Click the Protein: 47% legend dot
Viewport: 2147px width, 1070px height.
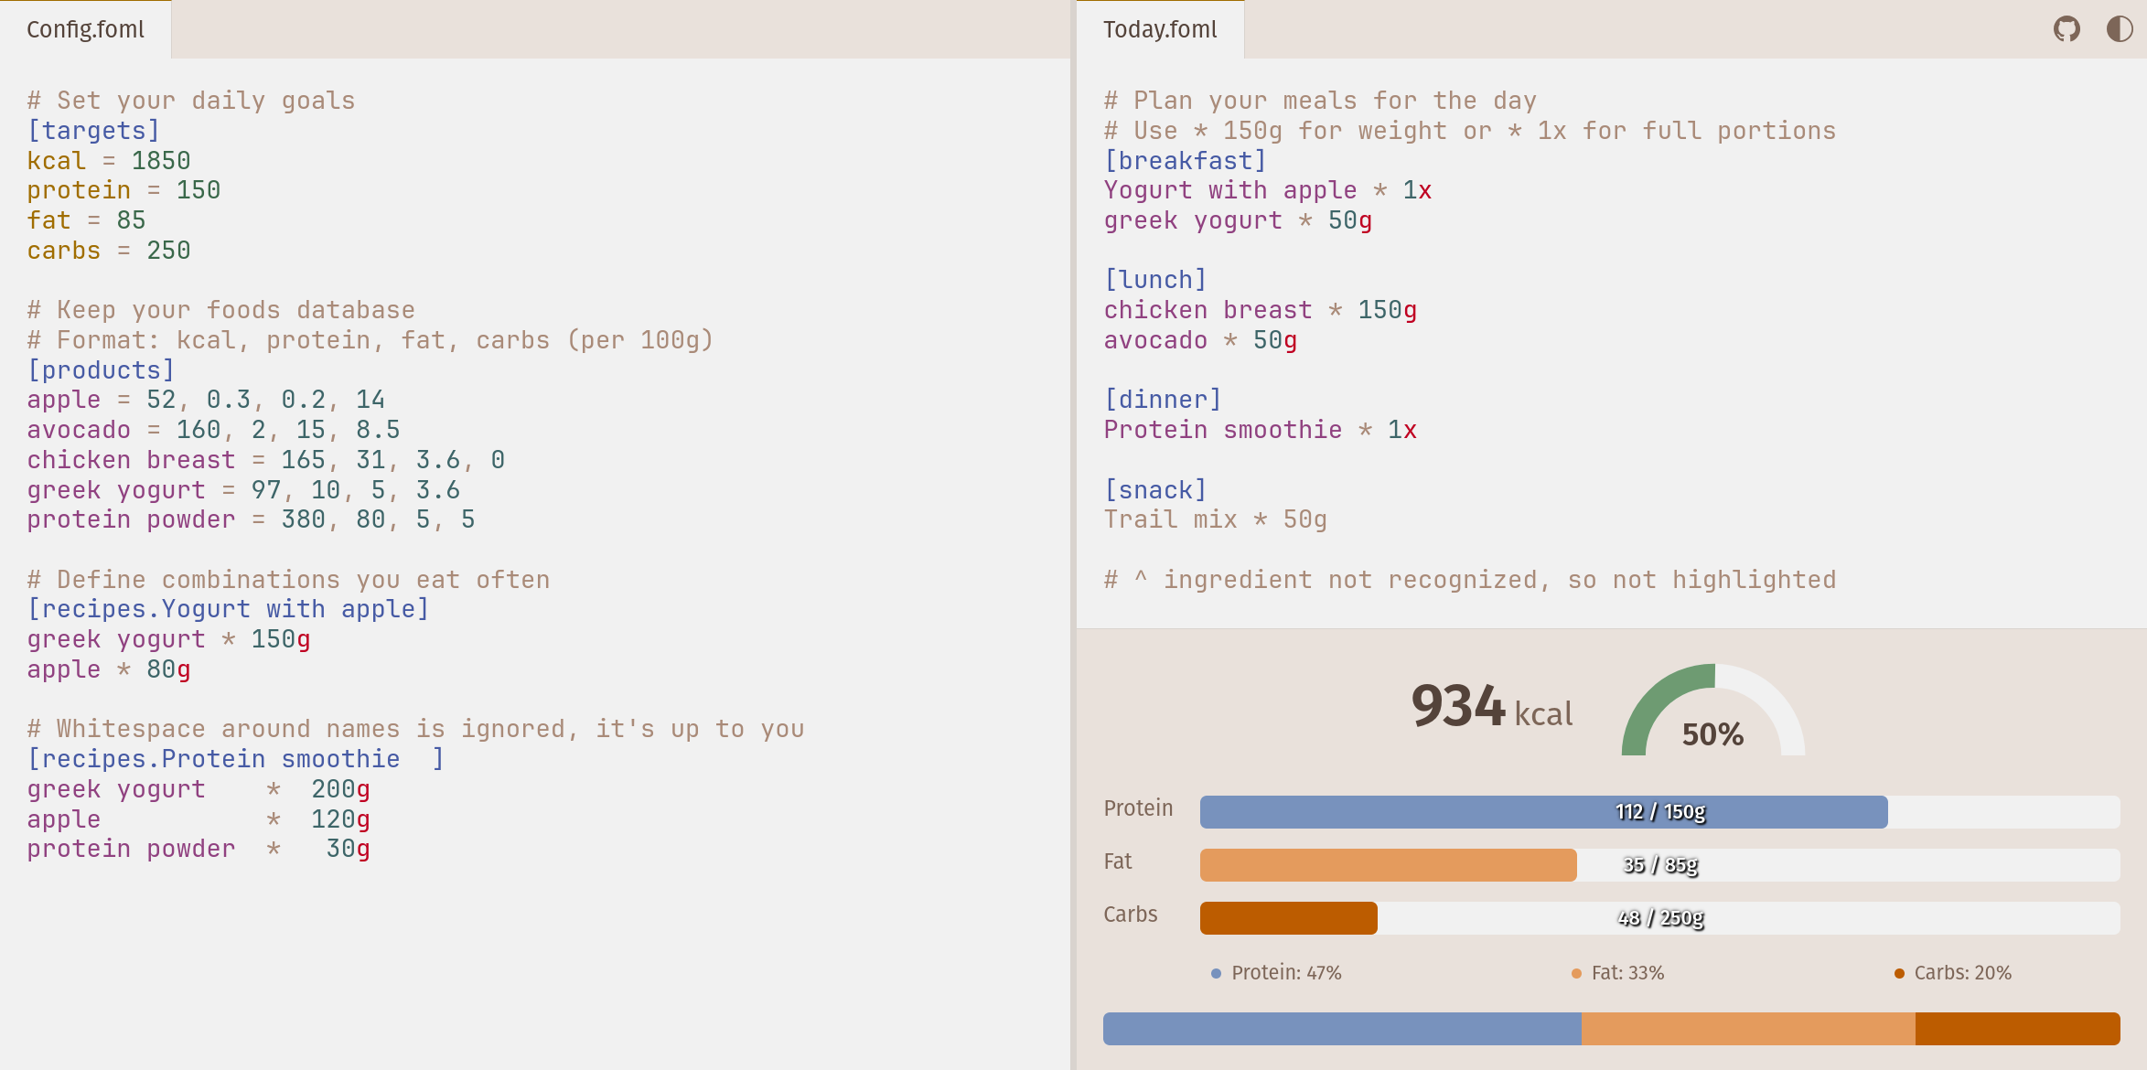1216,973
